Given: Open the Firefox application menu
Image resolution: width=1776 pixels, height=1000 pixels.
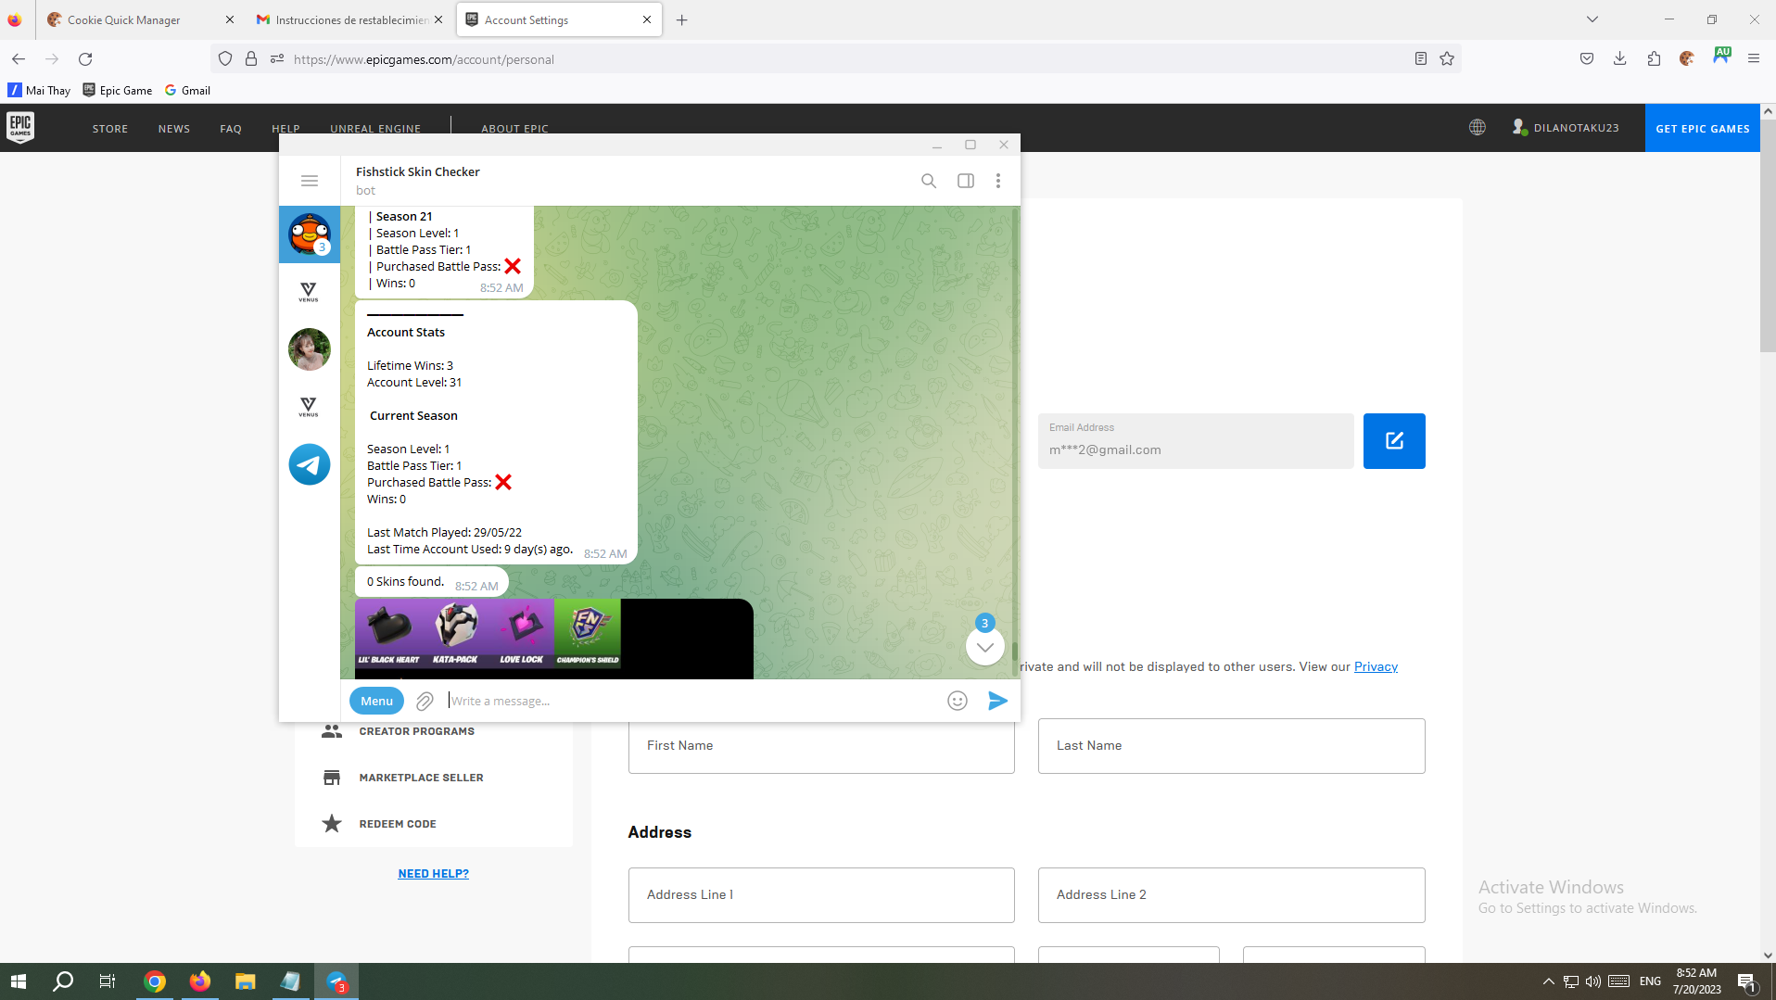Looking at the screenshot, I should (x=1754, y=58).
